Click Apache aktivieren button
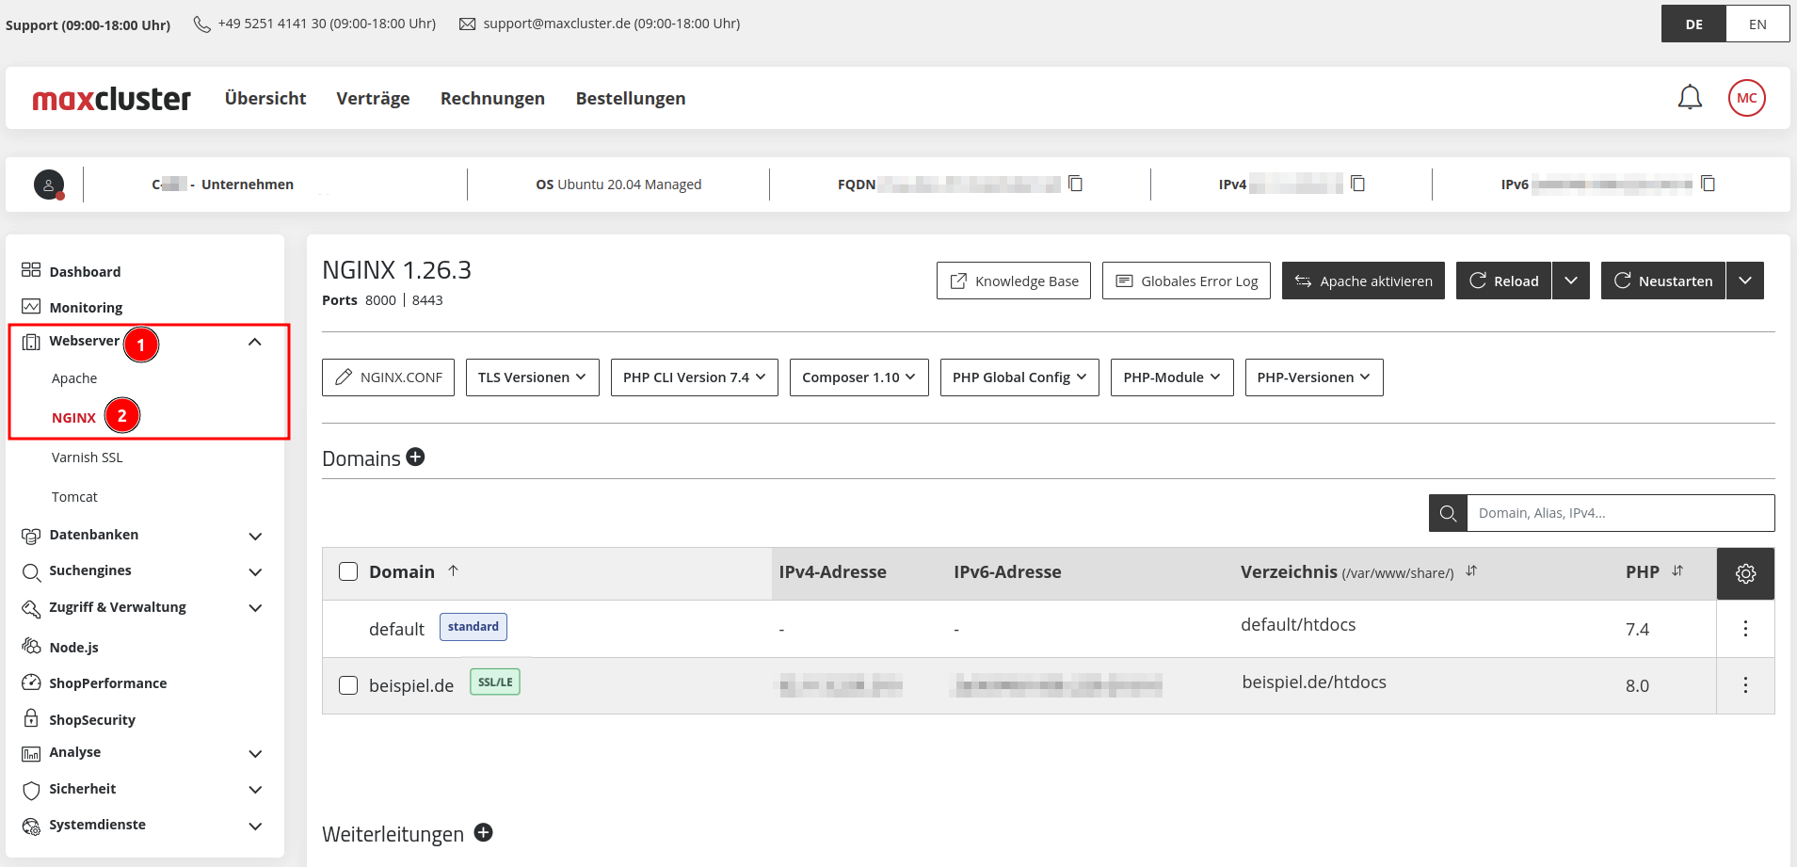 [x=1363, y=281]
